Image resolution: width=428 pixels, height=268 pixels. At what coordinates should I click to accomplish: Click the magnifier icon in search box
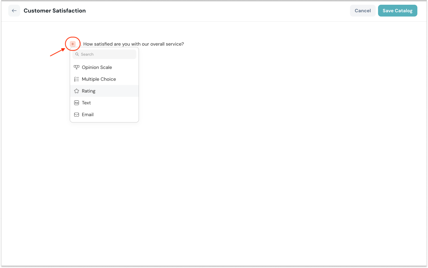click(77, 54)
